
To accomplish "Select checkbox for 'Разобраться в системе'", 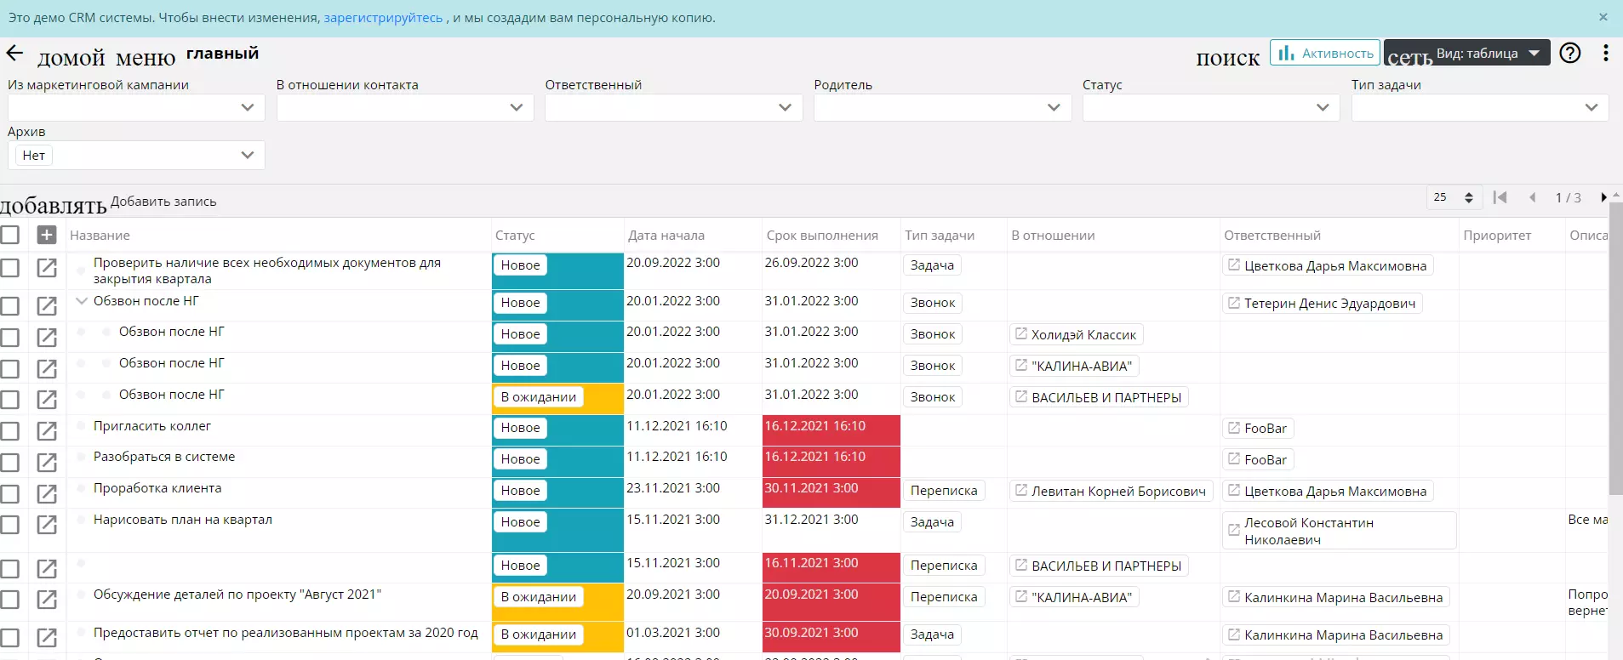I will coord(9,463).
